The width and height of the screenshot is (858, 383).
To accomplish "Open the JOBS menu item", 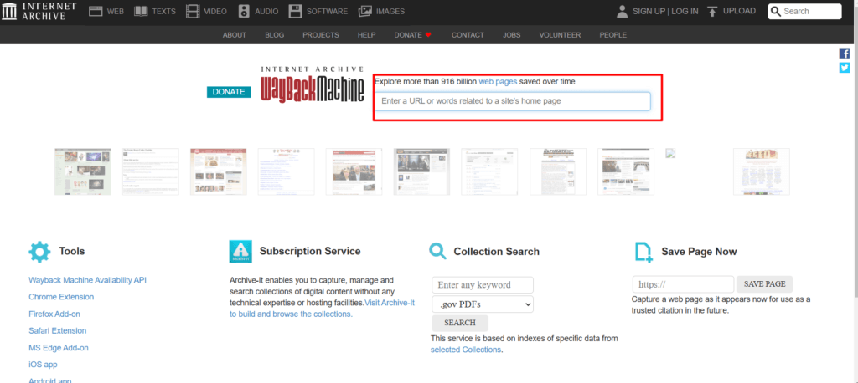I will (512, 35).
